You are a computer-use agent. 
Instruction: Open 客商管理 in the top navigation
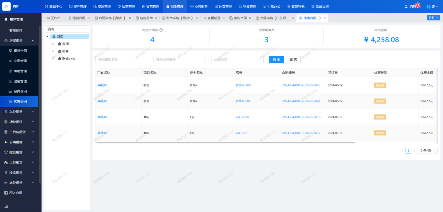click(150, 6)
